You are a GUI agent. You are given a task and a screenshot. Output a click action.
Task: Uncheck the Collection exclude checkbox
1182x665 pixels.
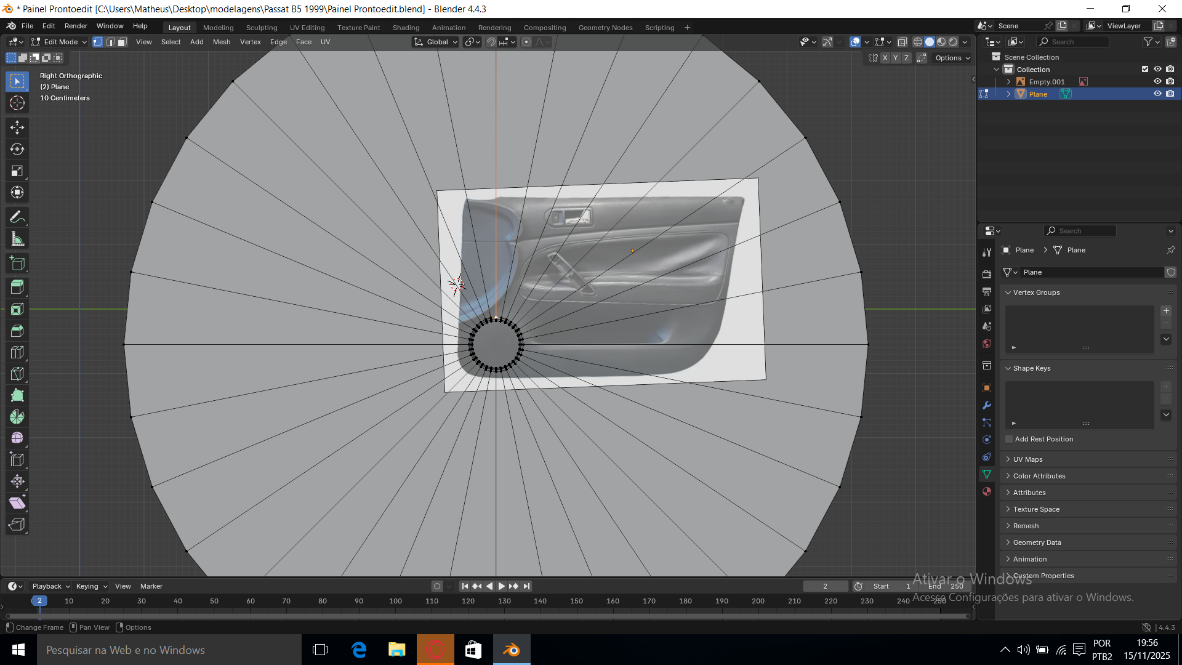[x=1145, y=69]
